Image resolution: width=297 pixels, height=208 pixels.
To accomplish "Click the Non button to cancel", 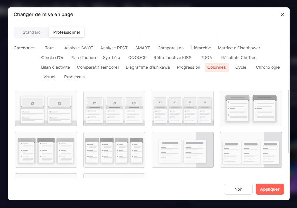I will coord(238,189).
